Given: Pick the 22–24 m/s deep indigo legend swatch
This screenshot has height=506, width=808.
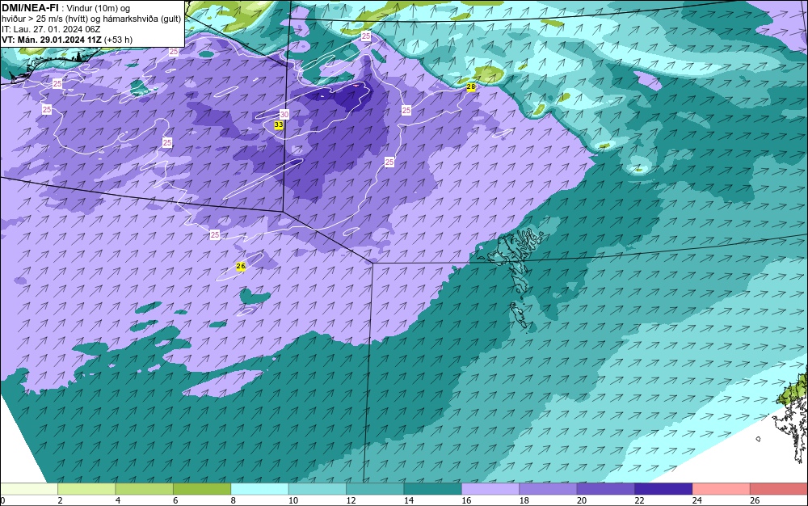Looking at the screenshot, I should (x=663, y=489).
